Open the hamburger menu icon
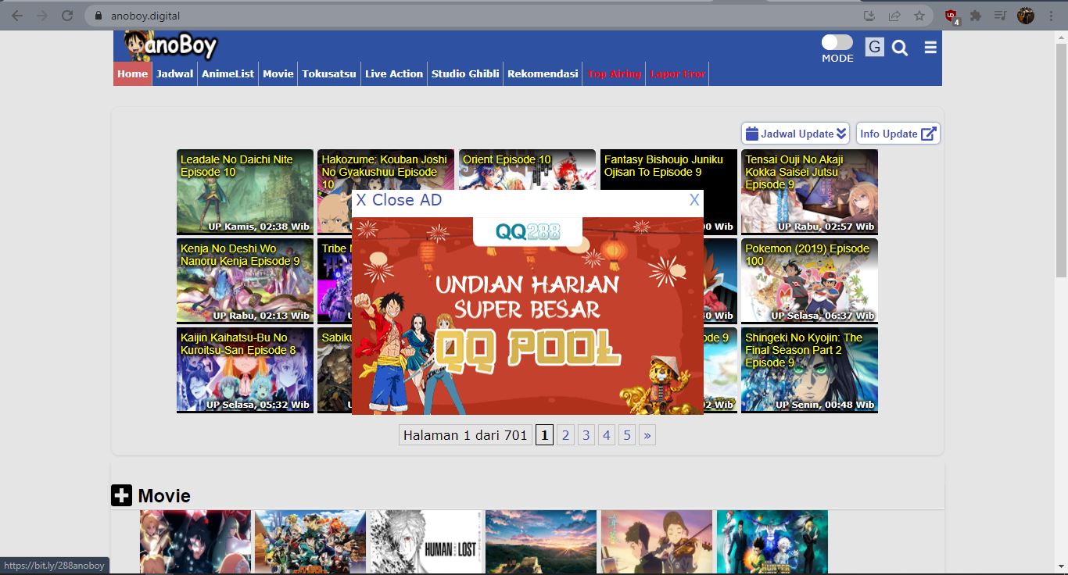Image resolution: width=1068 pixels, height=575 pixels. click(930, 48)
